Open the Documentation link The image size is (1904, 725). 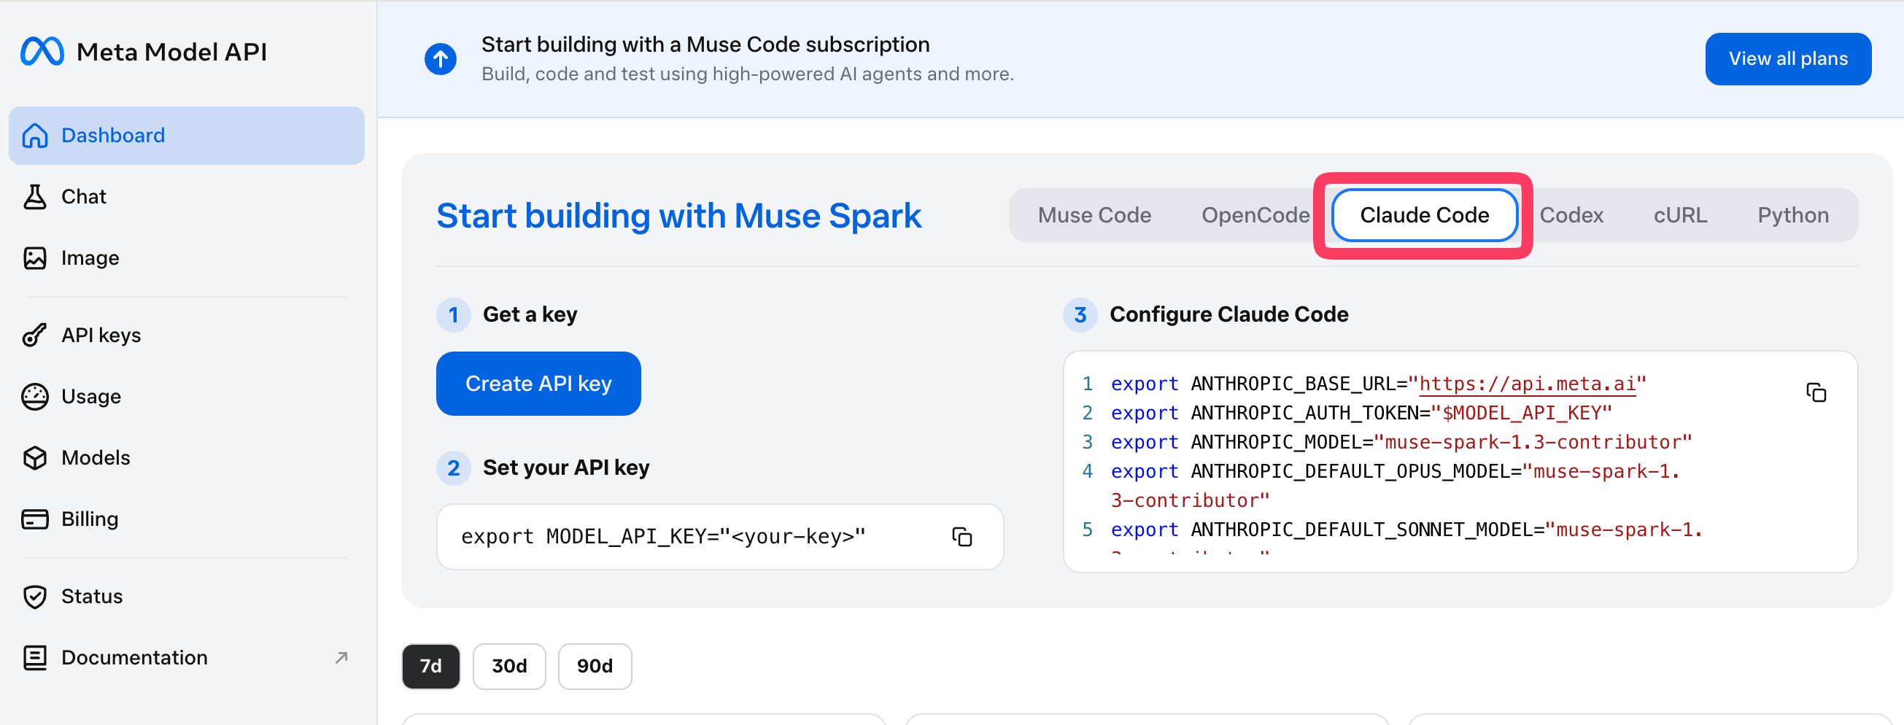(186, 657)
